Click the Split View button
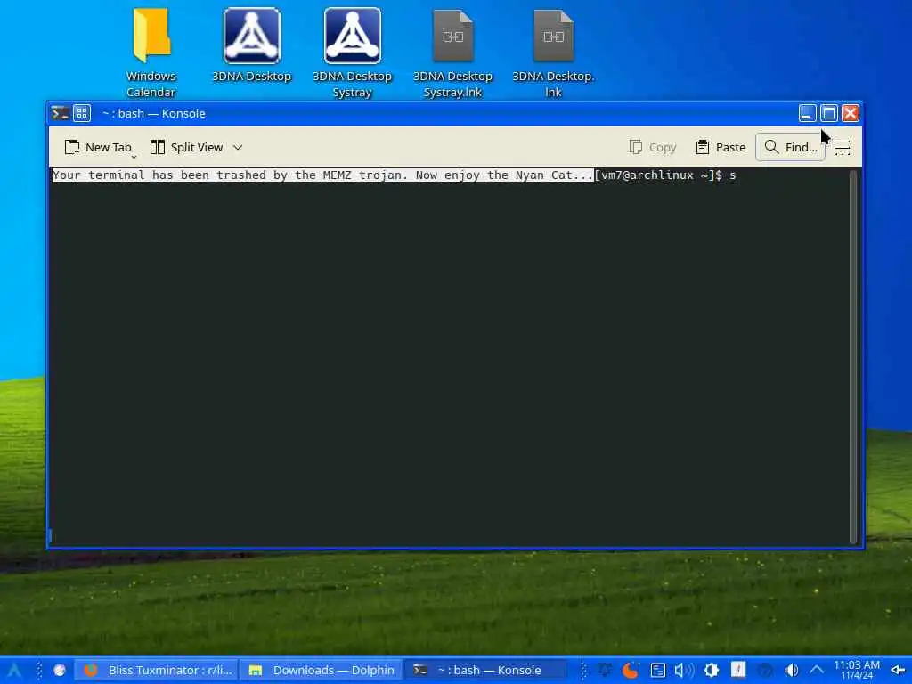Viewport: 912px width, 684px height. [x=186, y=147]
